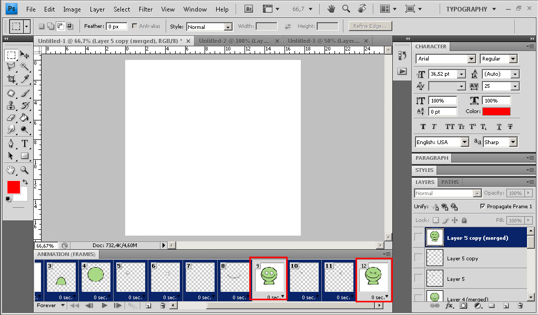Toggle the All Caps TT style

point(450,127)
